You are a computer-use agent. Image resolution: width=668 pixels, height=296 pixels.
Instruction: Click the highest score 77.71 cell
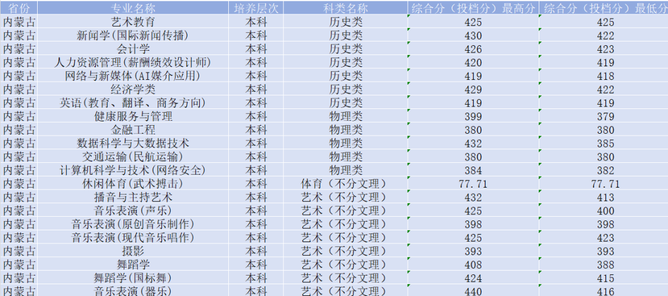473,184
